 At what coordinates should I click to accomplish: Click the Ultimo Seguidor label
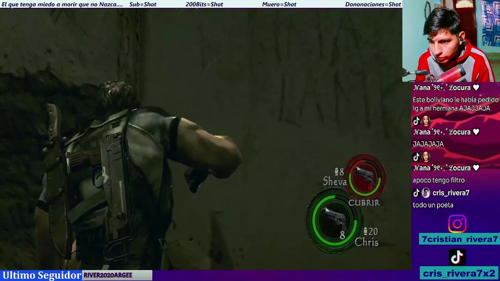pos(42,275)
